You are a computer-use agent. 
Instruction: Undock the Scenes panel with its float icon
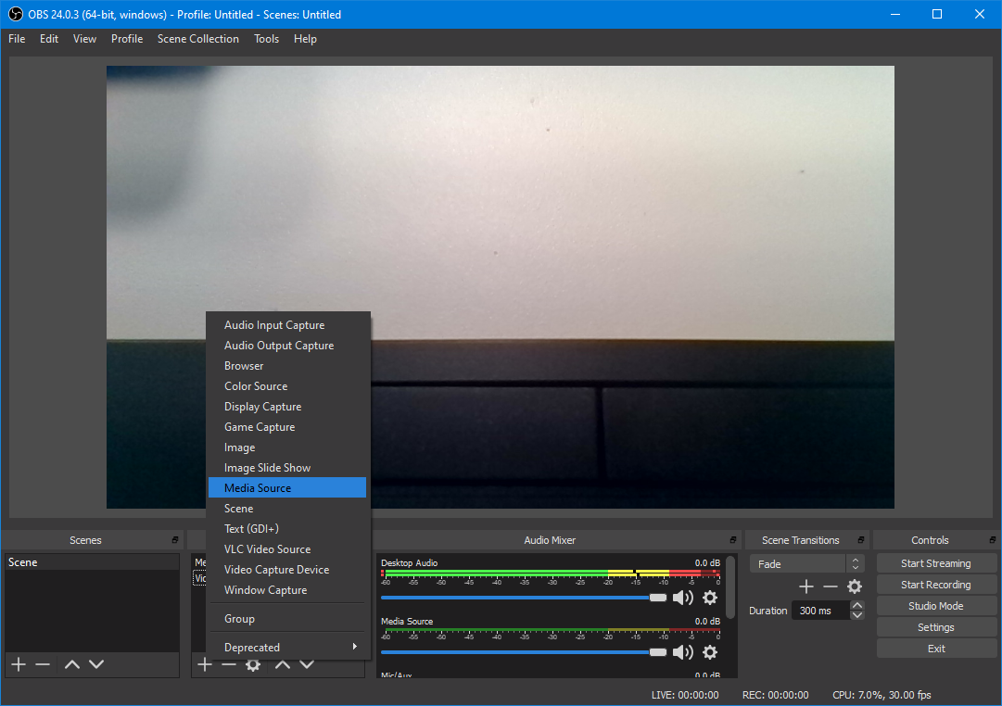(x=175, y=540)
